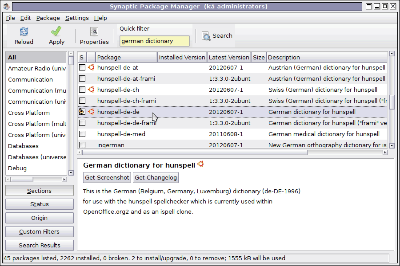Open the Edit menu
This screenshot has height=266, width=400.
(25, 18)
